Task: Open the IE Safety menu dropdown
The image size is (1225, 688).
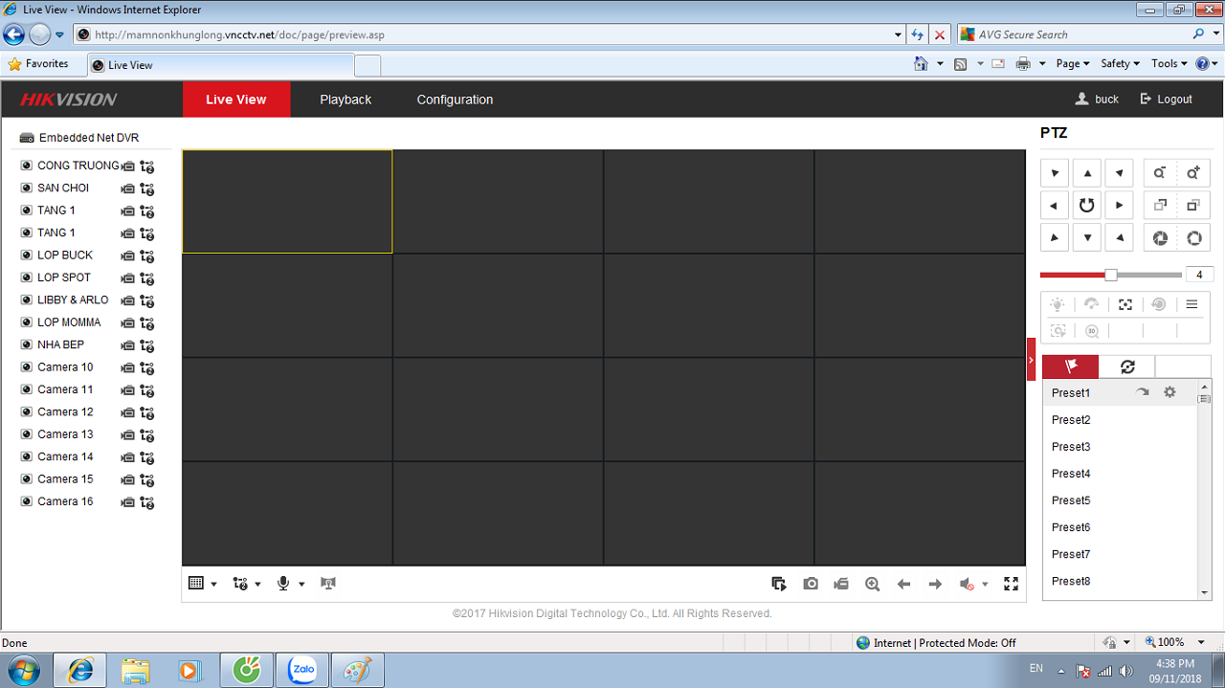Action: pyautogui.click(x=1120, y=63)
